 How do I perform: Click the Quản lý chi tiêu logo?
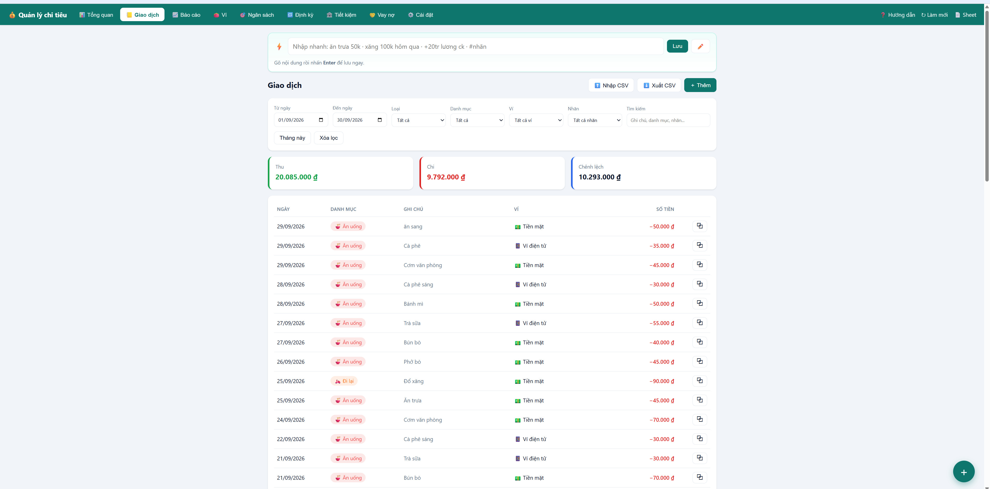tap(38, 15)
